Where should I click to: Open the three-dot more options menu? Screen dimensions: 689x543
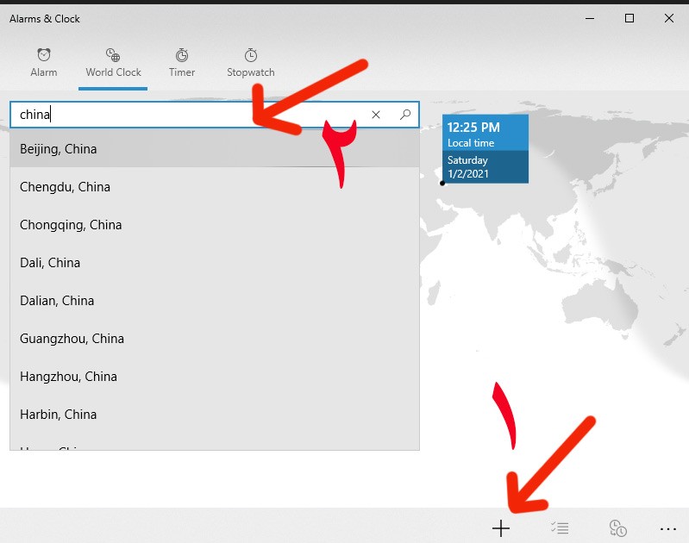[x=667, y=528]
